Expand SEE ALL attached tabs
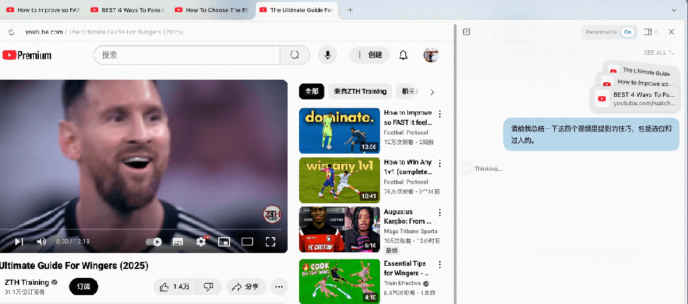688x304 pixels. (658, 53)
